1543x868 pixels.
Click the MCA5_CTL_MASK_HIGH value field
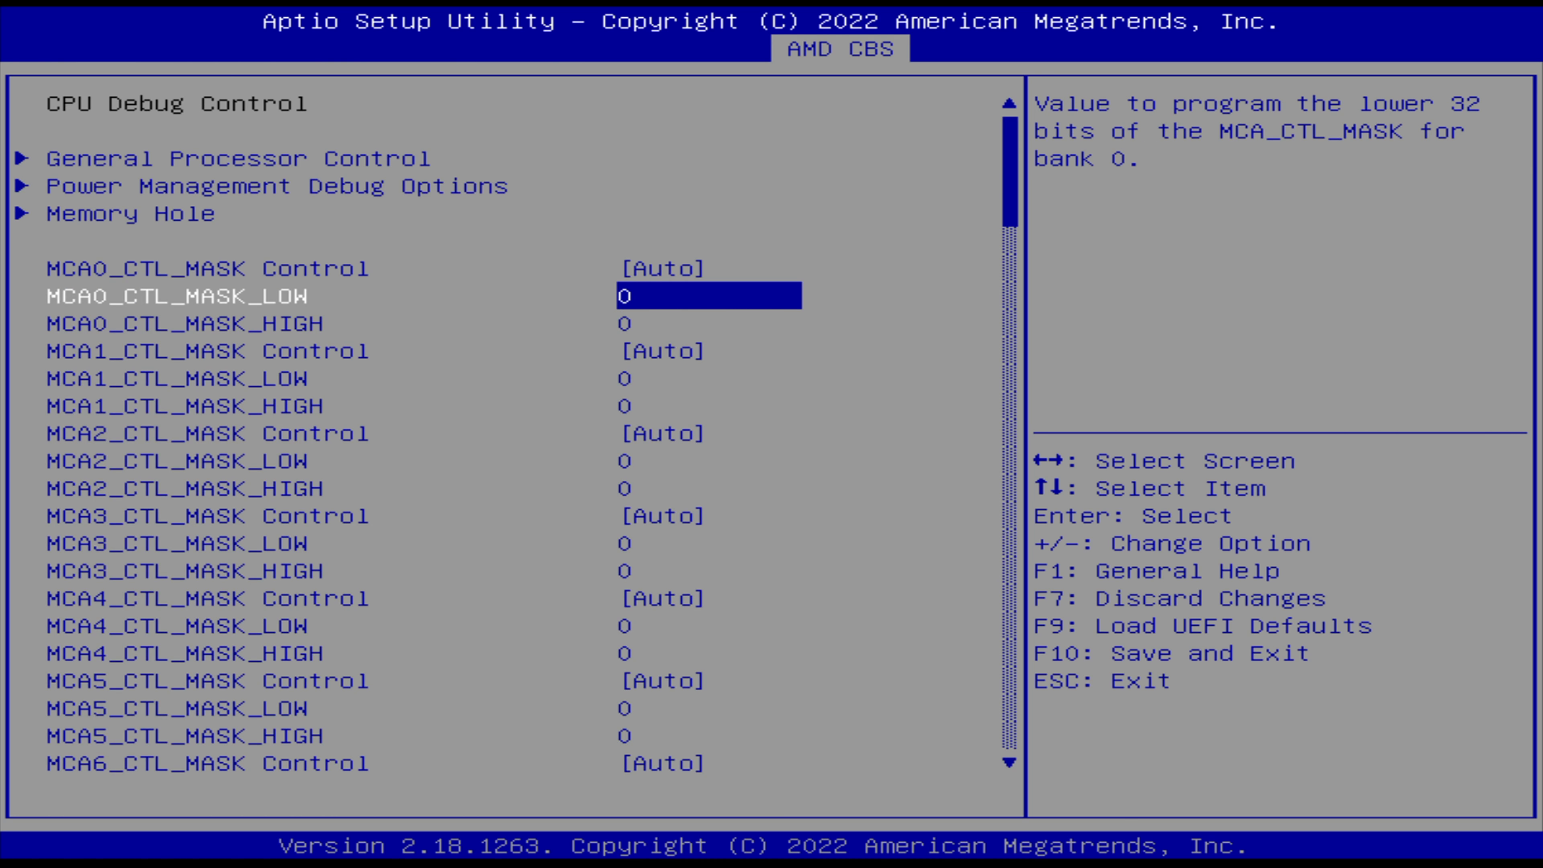[624, 736]
